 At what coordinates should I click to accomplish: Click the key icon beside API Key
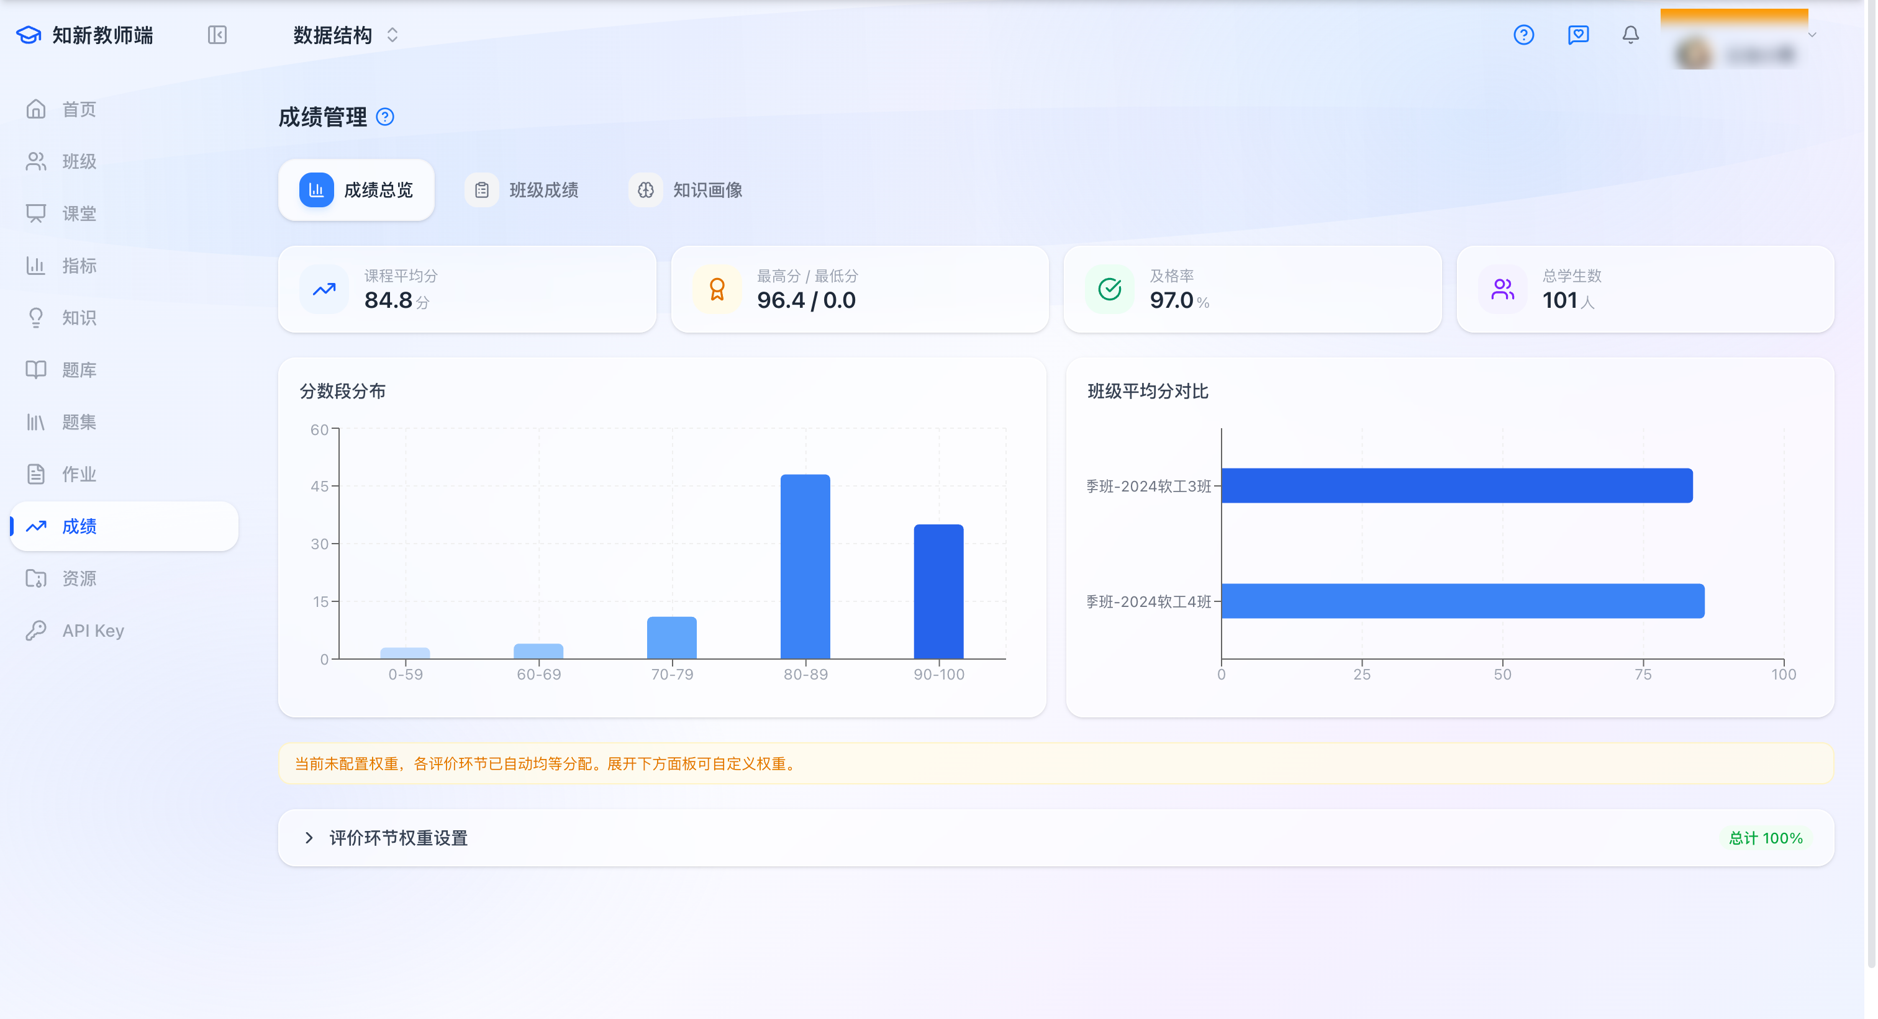tap(36, 631)
